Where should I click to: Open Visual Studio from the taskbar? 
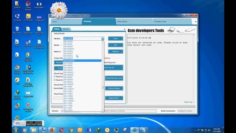point(89,130)
